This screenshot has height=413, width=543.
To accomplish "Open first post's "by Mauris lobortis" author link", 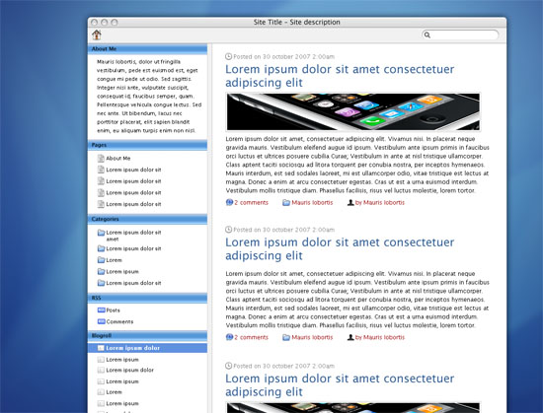I will 380,202.
